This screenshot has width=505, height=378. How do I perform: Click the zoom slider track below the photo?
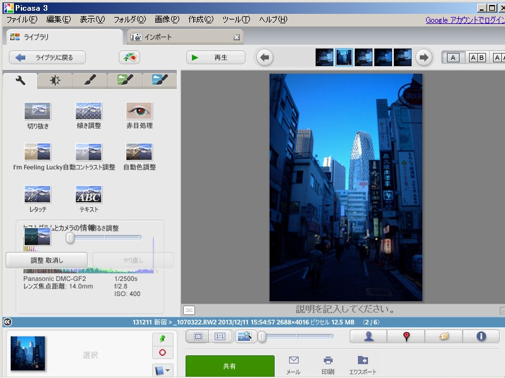(x=297, y=337)
